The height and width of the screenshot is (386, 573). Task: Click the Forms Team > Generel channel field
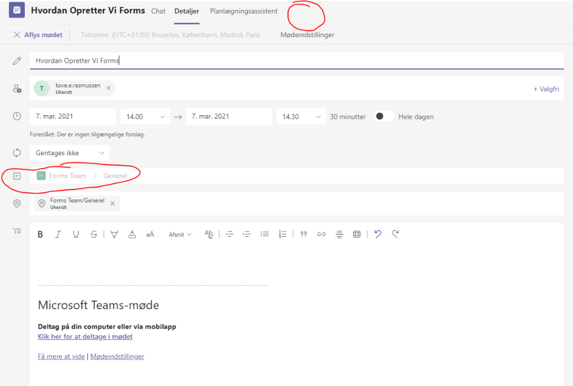click(x=297, y=176)
